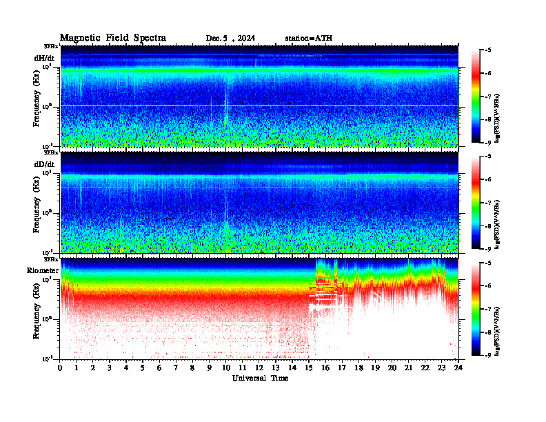Click hour '16' on Universal Time axis
The image size is (546, 422).
click(x=325, y=368)
